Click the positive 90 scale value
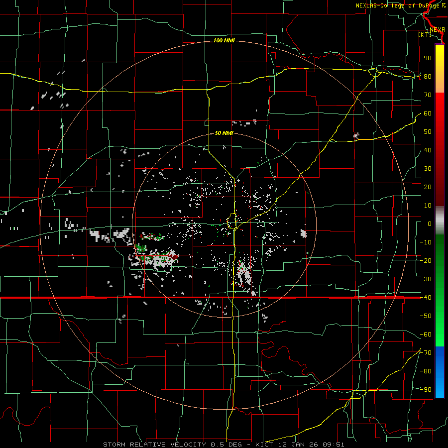Screen dimensions: 448x448 [428, 58]
